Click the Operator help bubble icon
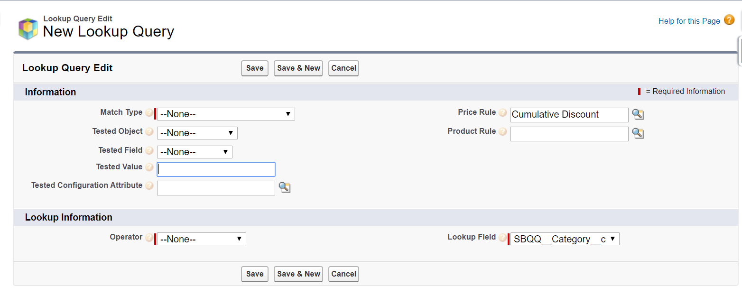 click(x=149, y=238)
